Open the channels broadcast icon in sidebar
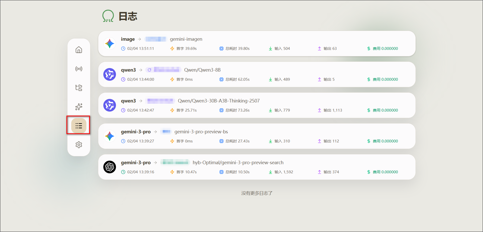The image size is (483, 232). tap(79, 69)
